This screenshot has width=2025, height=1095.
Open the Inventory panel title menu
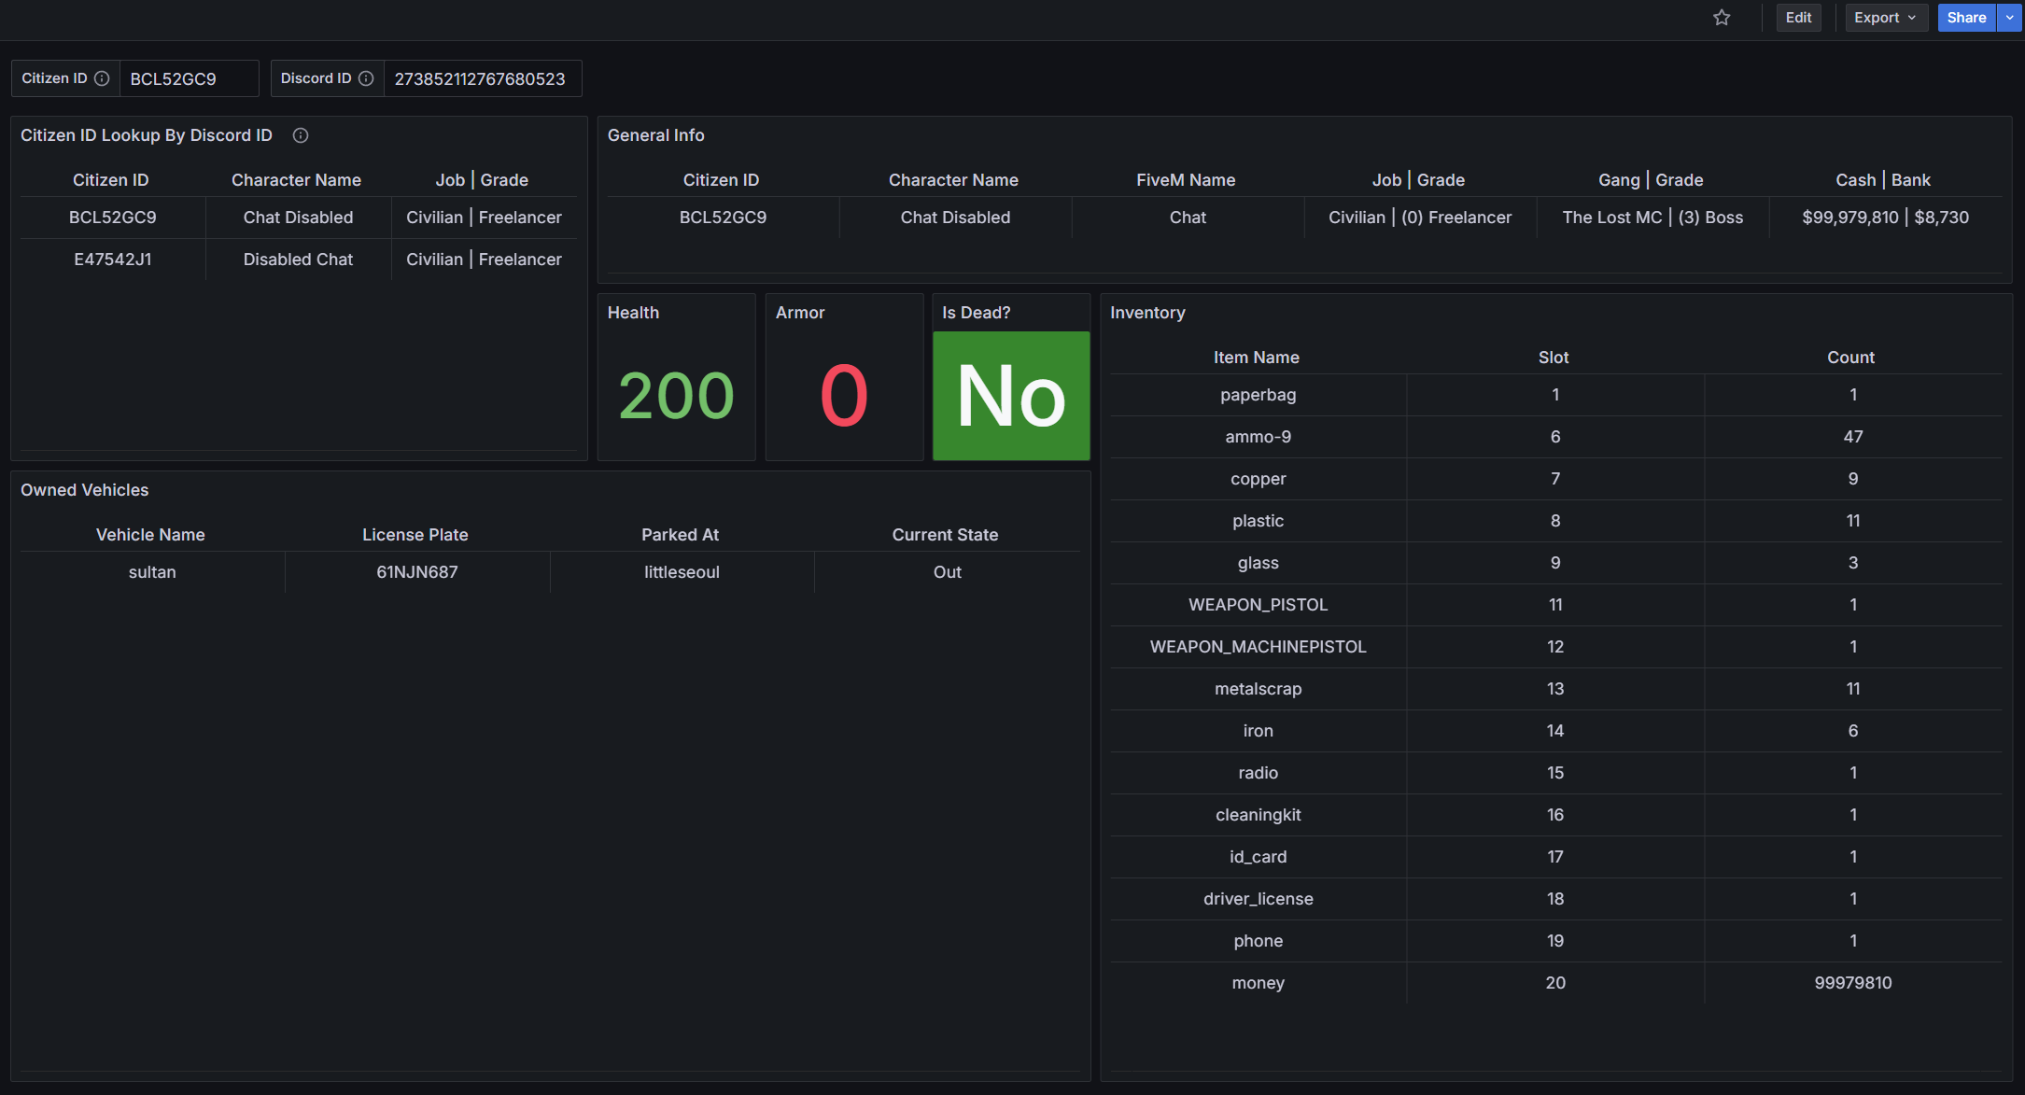coord(1147,313)
